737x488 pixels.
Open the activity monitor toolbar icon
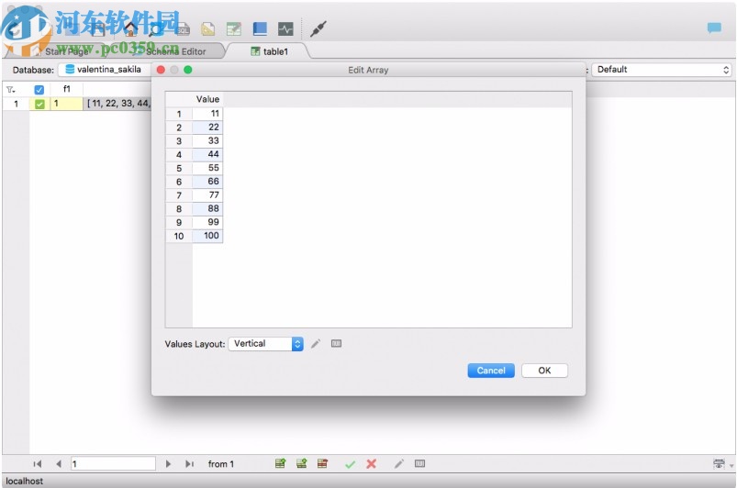point(285,29)
